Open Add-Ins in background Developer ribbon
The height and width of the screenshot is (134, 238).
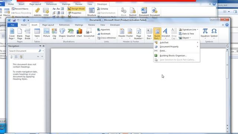37,12
